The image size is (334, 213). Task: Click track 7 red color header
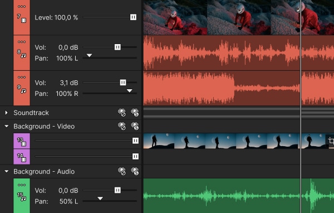[22, 17]
